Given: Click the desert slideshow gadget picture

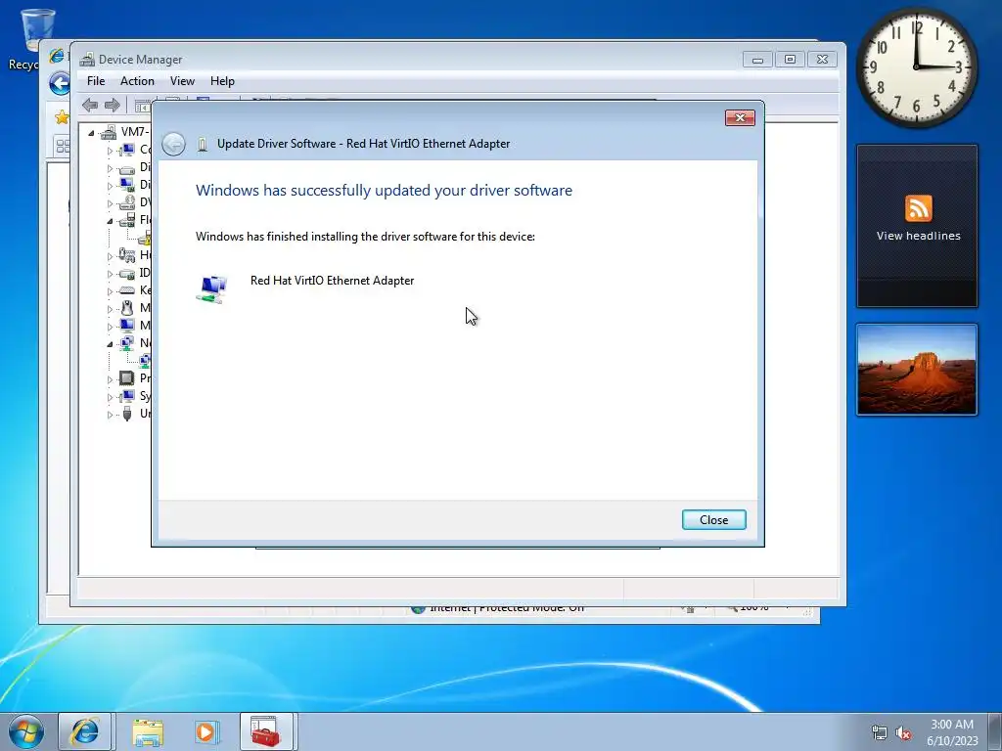Looking at the screenshot, I should [x=916, y=370].
